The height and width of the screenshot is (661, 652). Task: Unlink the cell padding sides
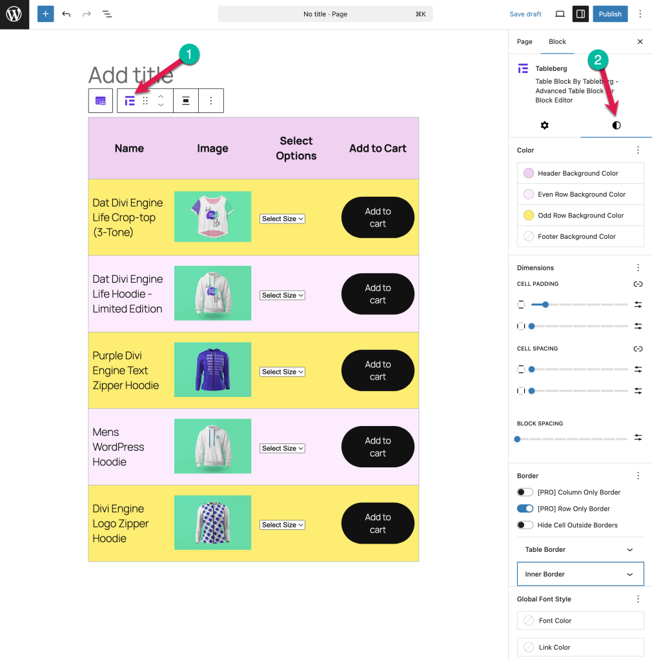pos(638,284)
